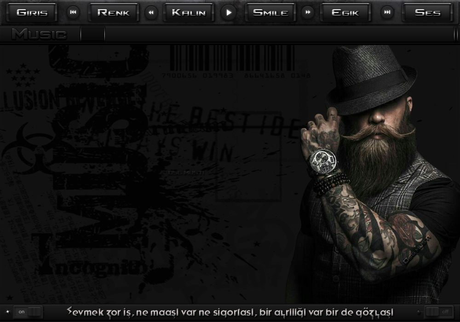The height and width of the screenshot is (322, 460).
Task: Open the Smile emoticon menu
Action: [270, 12]
